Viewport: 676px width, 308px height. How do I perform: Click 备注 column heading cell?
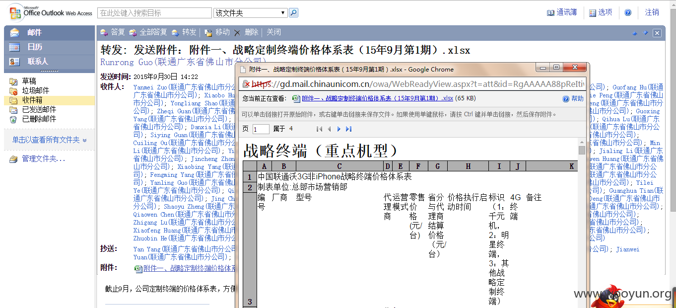coord(534,197)
